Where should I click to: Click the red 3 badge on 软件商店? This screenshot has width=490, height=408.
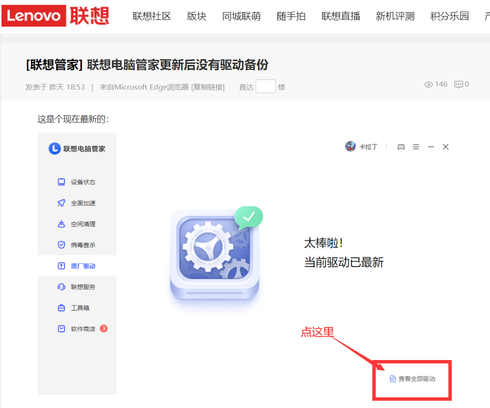click(104, 329)
